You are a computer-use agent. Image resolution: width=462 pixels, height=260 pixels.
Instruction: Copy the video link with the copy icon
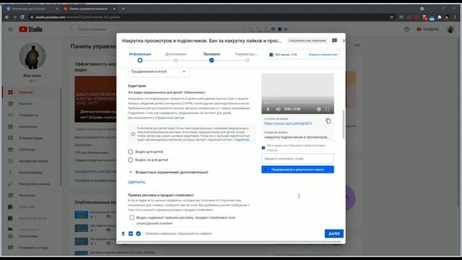[x=328, y=121]
